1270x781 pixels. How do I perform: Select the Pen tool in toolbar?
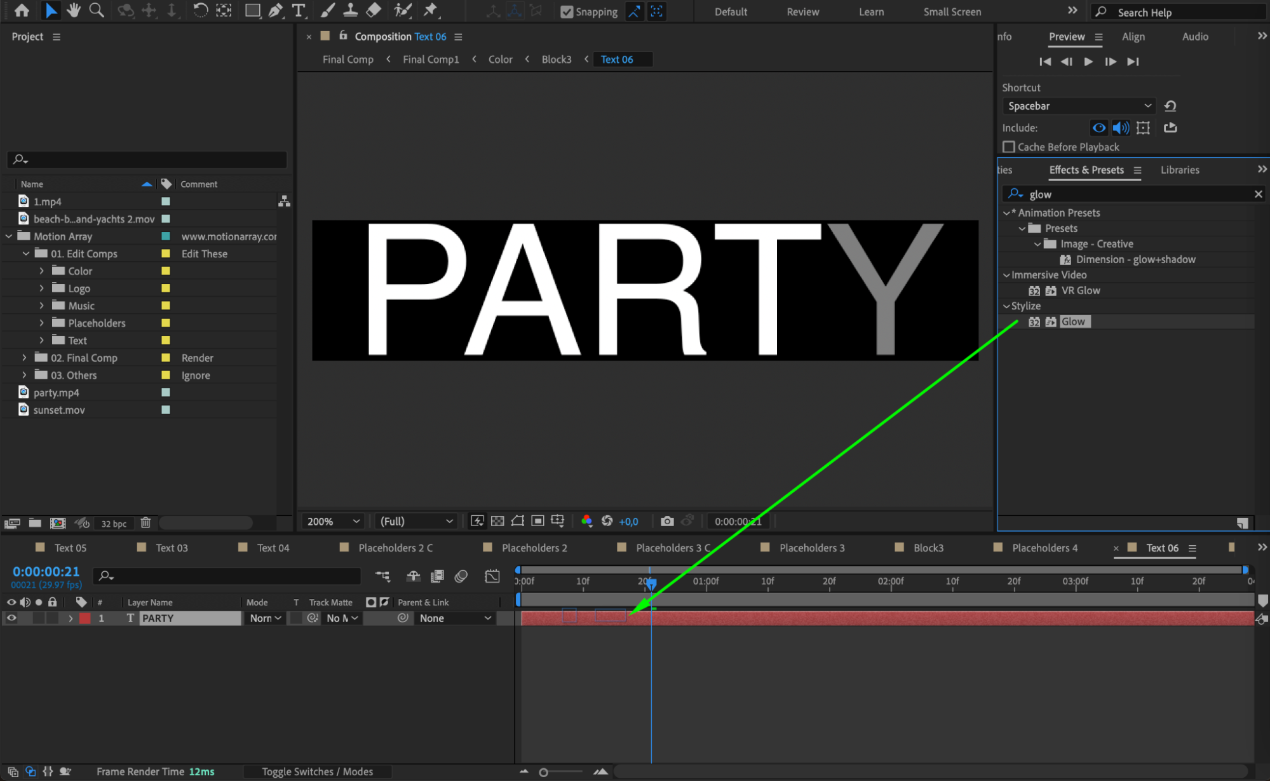pyautogui.click(x=275, y=10)
